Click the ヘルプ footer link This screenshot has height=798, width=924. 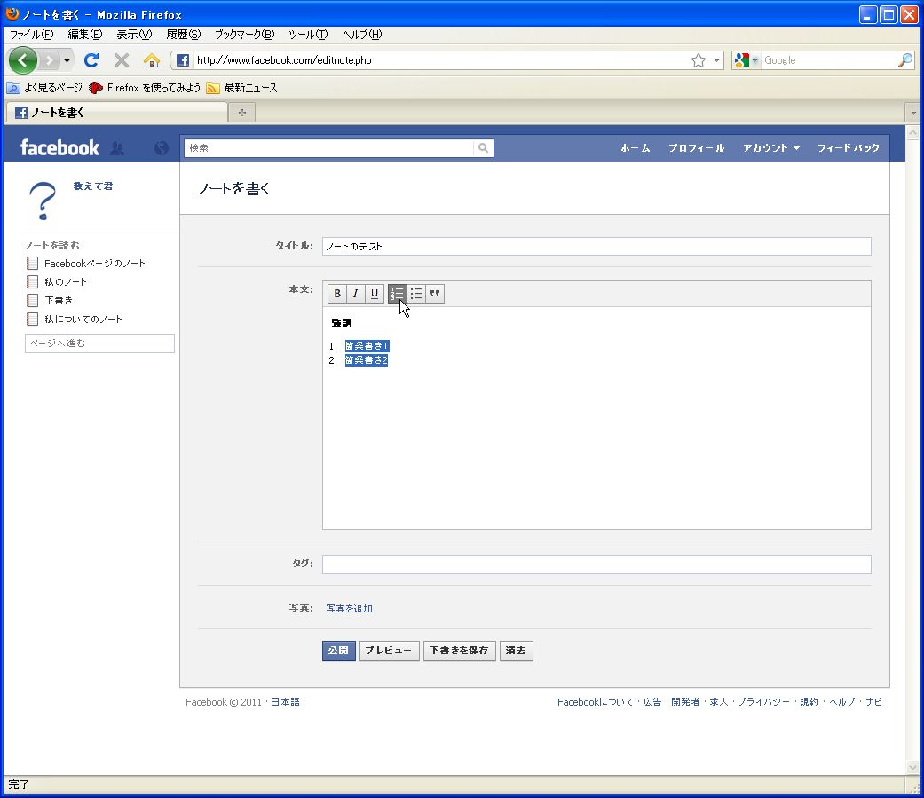pyautogui.click(x=842, y=702)
